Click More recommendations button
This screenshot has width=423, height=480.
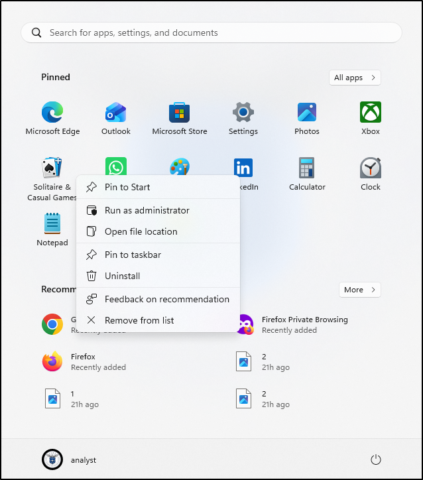359,290
